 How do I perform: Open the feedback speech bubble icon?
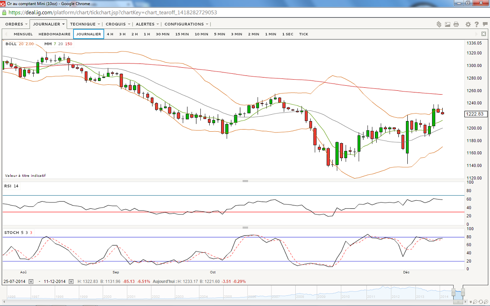[485, 24]
